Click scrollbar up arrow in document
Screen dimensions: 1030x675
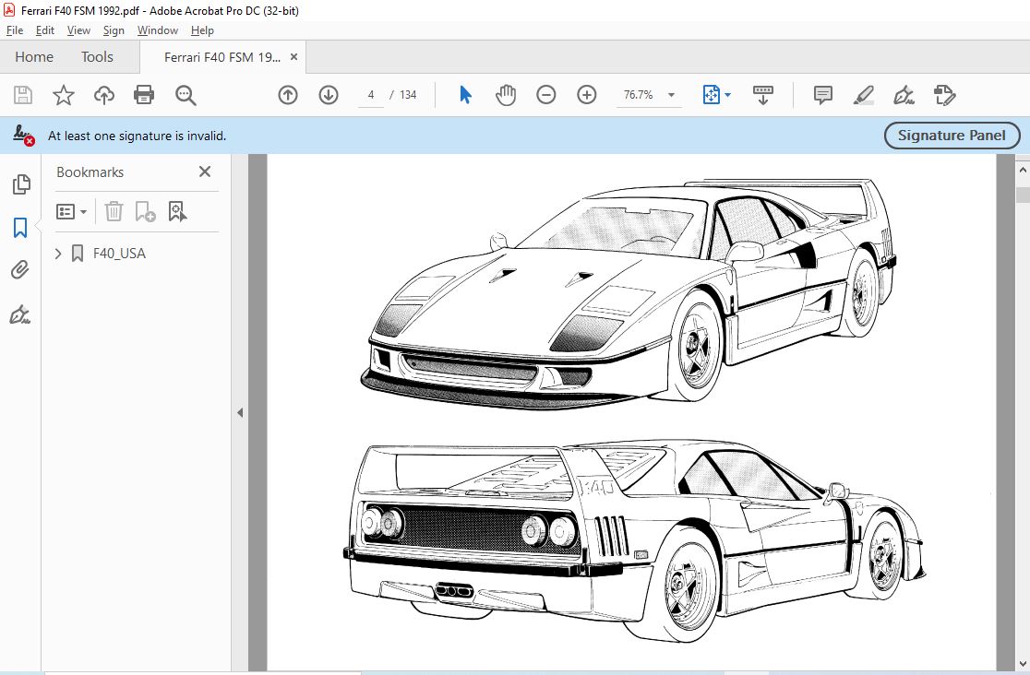(1023, 170)
